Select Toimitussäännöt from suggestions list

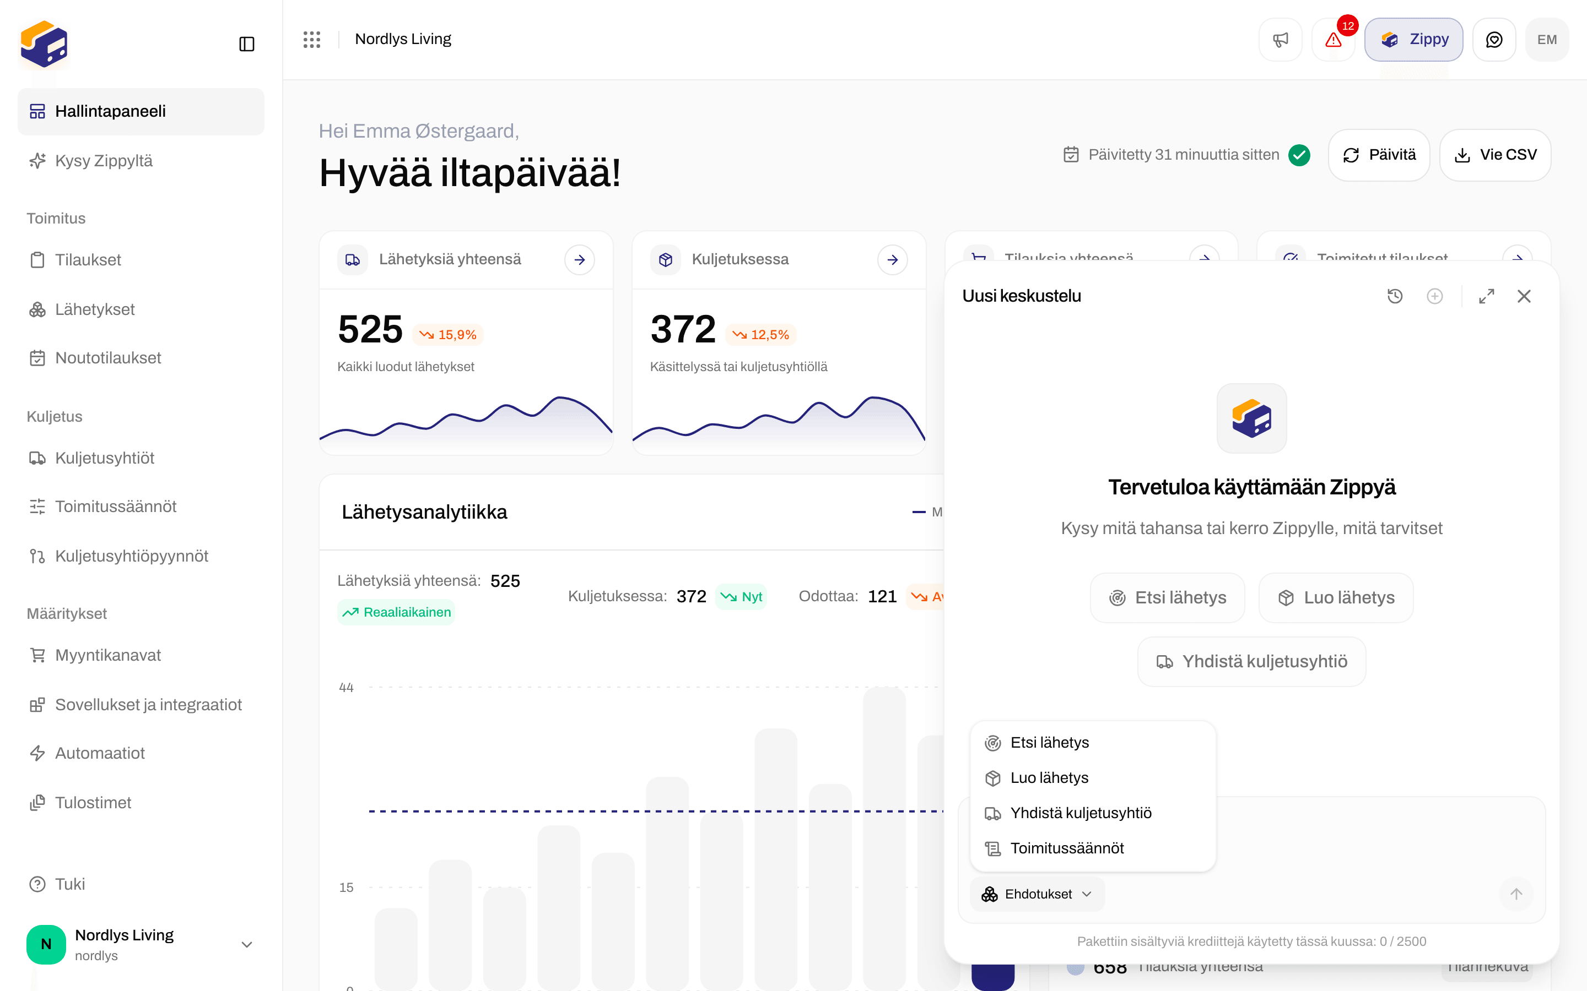tap(1093, 848)
